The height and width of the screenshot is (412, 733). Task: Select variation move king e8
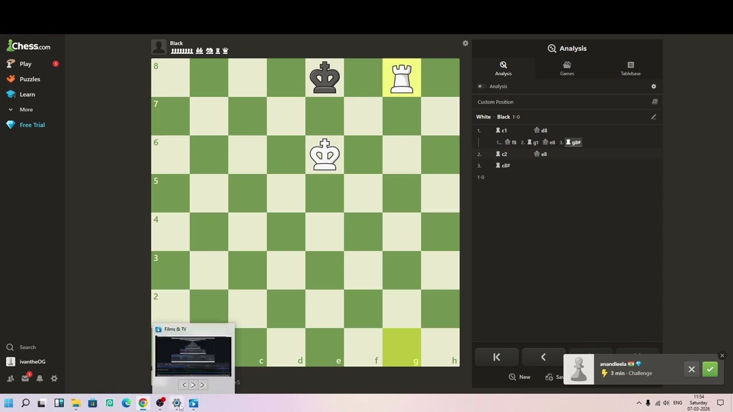click(549, 142)
